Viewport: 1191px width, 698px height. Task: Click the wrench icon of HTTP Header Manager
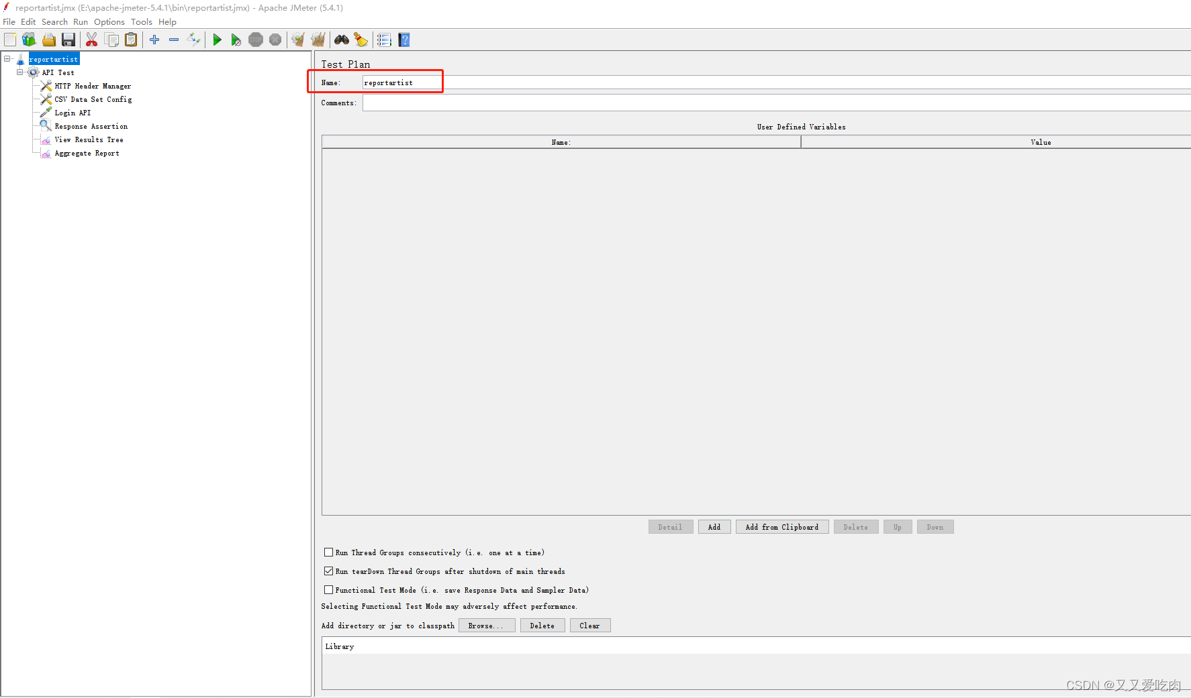click(46, 86)
